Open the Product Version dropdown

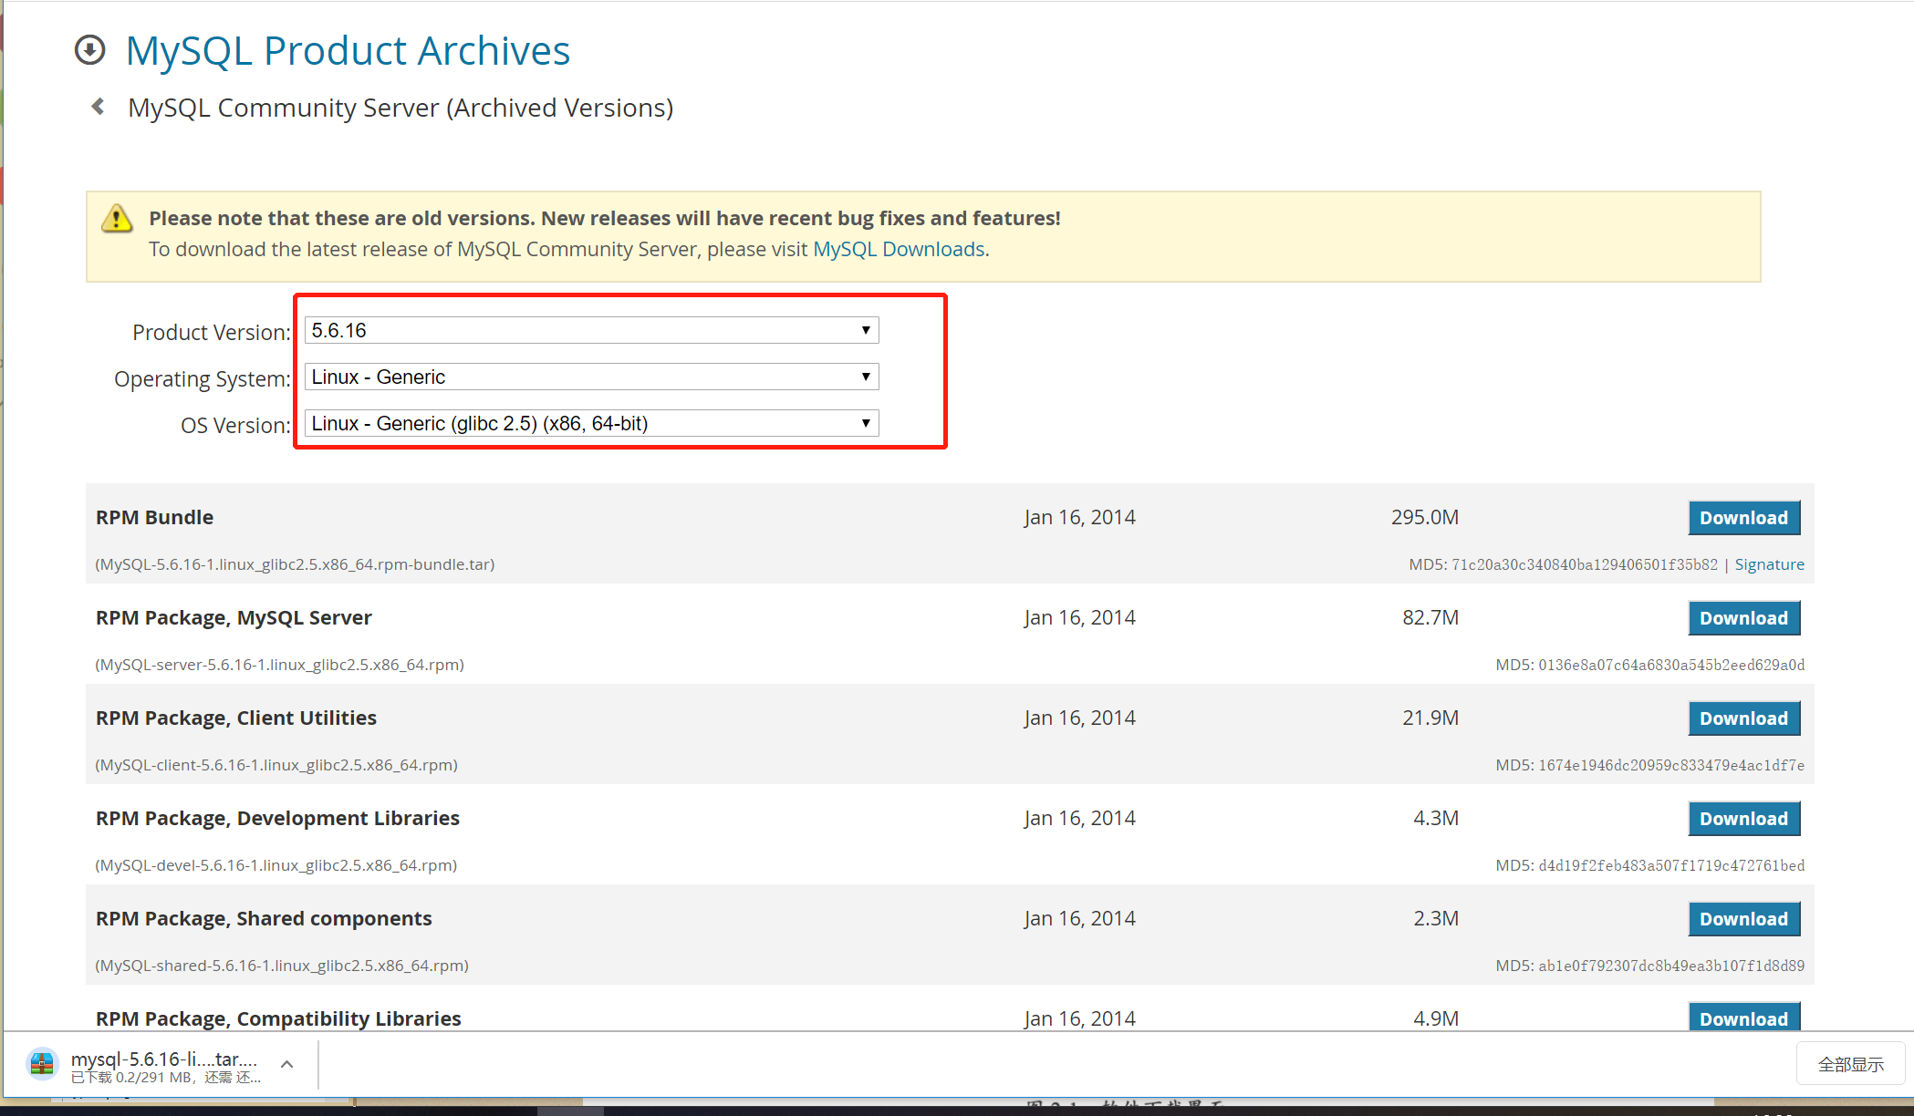click(591, 330)
